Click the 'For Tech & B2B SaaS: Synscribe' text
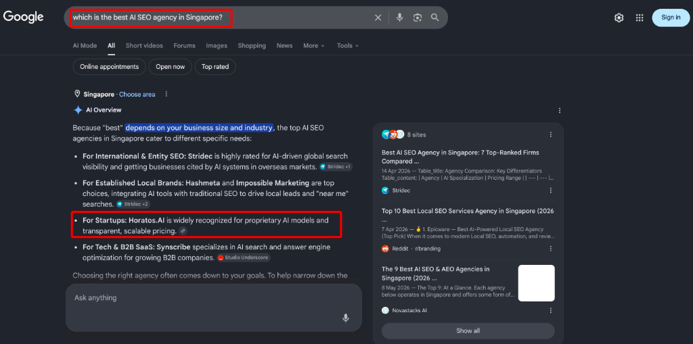Screen dimensions: 693x344 pyautogui.click(x=137, y=247)
